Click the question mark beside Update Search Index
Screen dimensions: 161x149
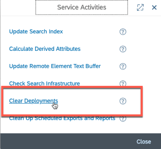pyautogui.click(x=123, y=32)
